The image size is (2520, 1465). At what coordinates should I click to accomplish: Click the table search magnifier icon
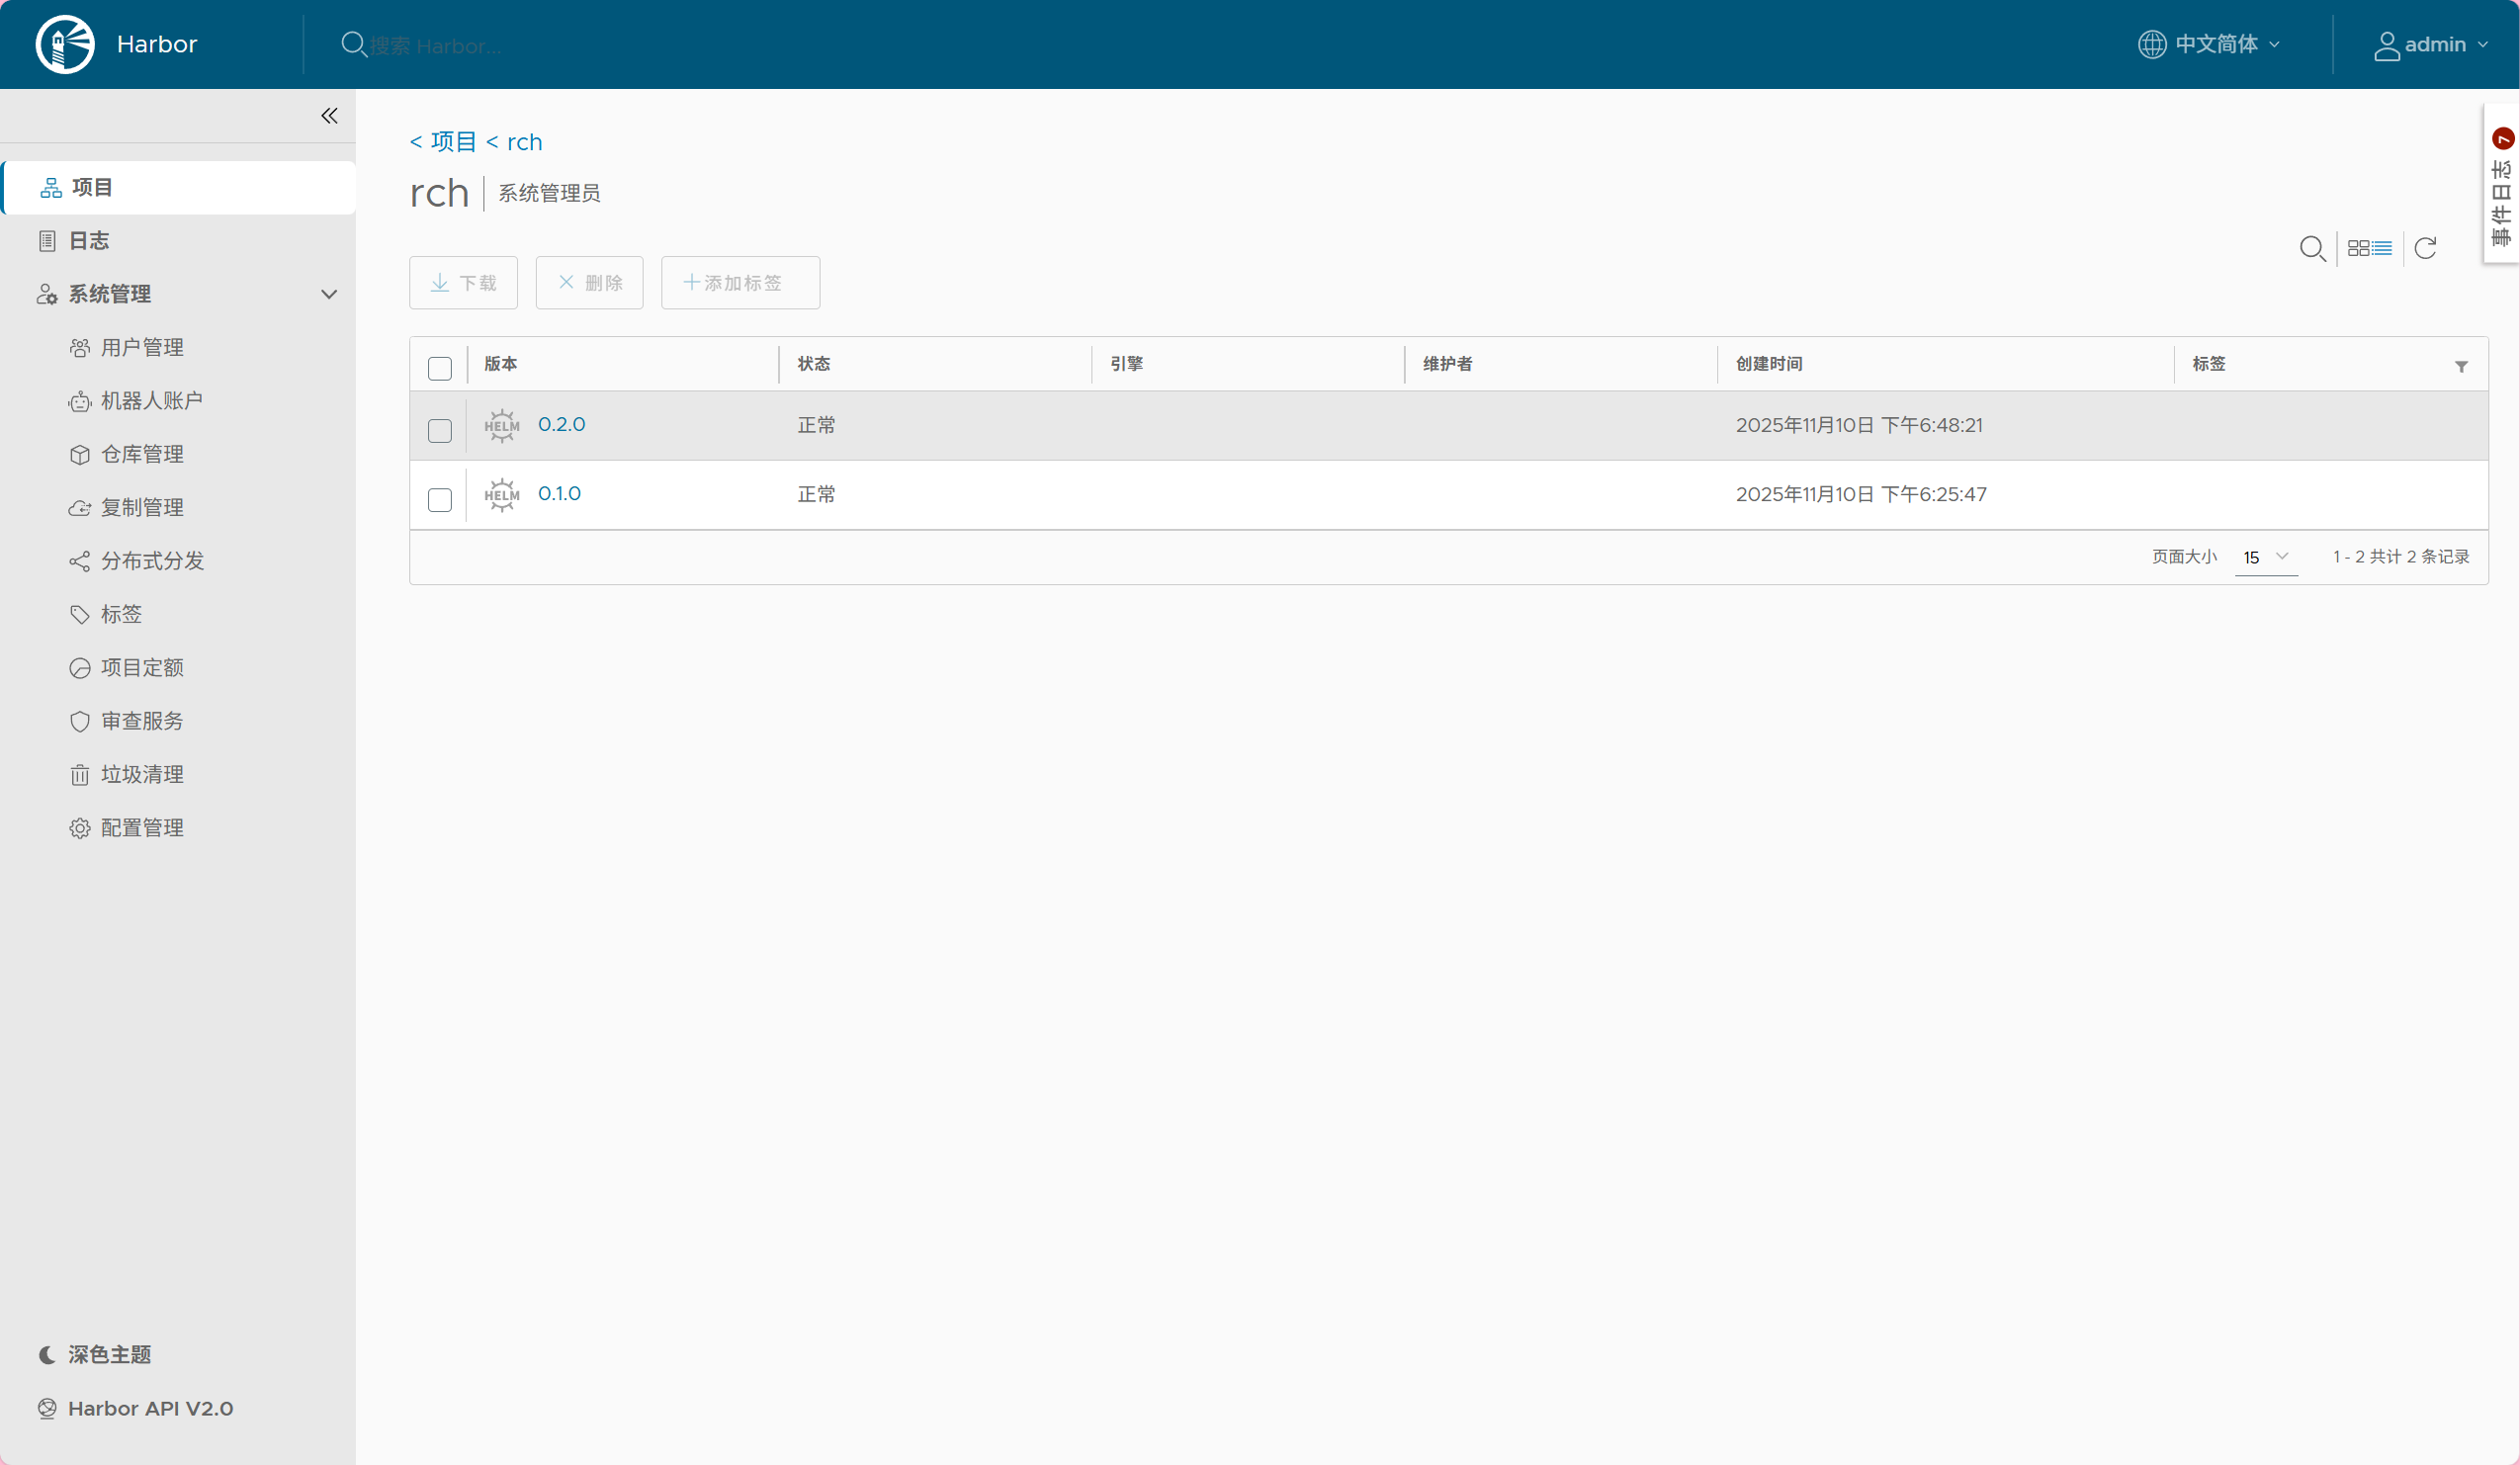pyautogui.click(x=2312, y=248)
